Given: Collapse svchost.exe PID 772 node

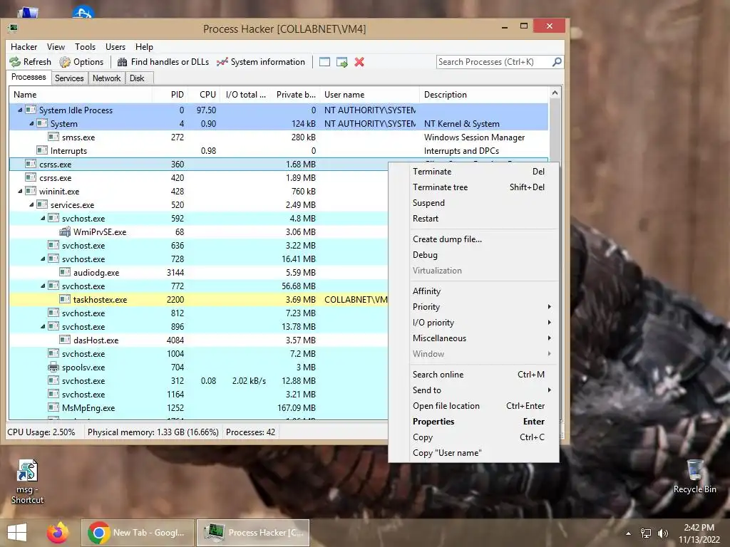Looking at the screenshot, I should [43, 286].
